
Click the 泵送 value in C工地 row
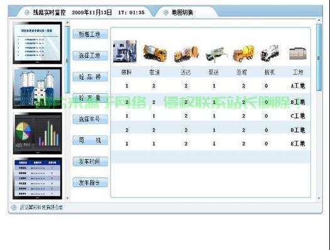214,116
